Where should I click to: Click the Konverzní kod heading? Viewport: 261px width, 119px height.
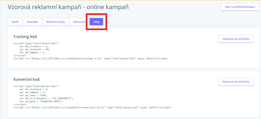point(27,80)
